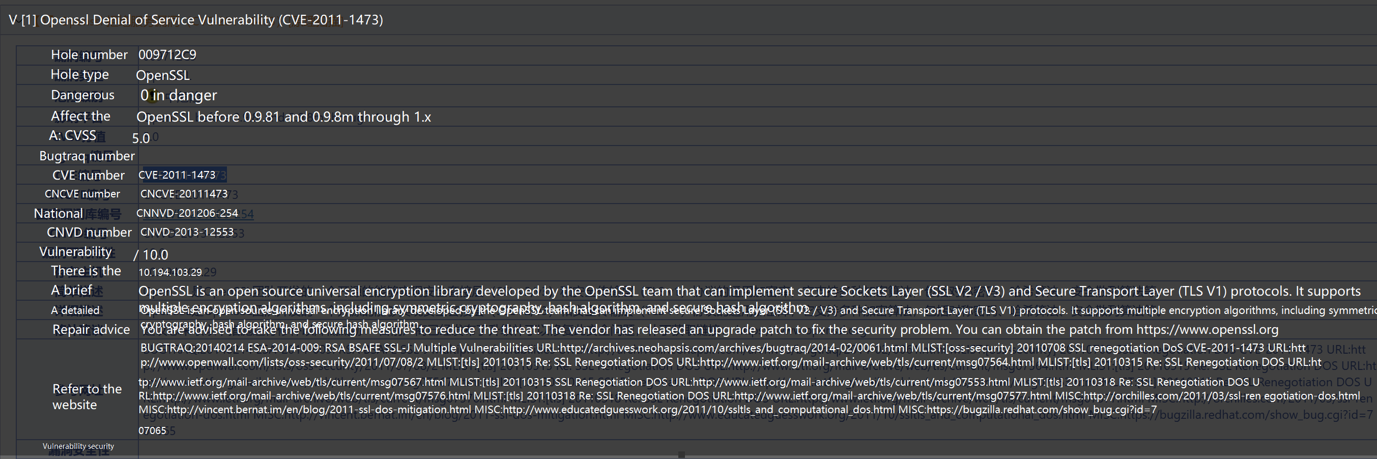1377x459 pixels.
Task: Collapse the Openssl Denial of Service vulnerability entry
Action: click(x=13, y=20)
